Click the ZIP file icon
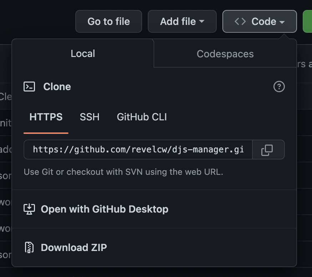The image size is (312, 277). click(x=29, y=247)
